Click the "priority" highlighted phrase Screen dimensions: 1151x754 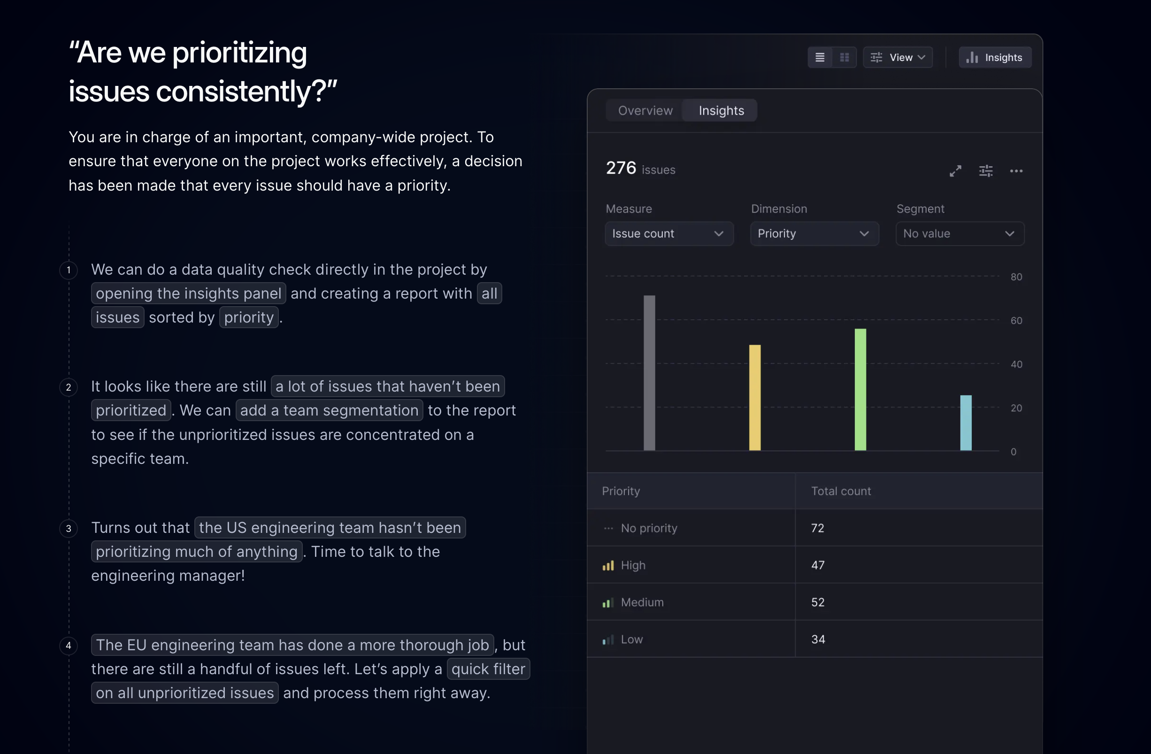click(249, 317)
